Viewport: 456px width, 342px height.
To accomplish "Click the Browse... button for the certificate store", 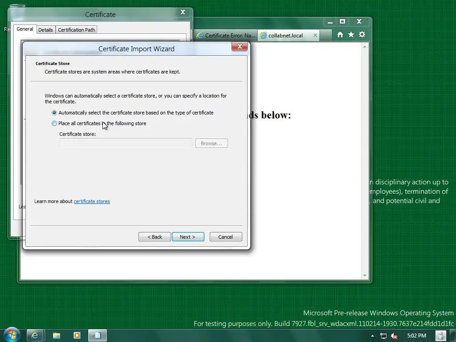I will click(x=212, y=143).
